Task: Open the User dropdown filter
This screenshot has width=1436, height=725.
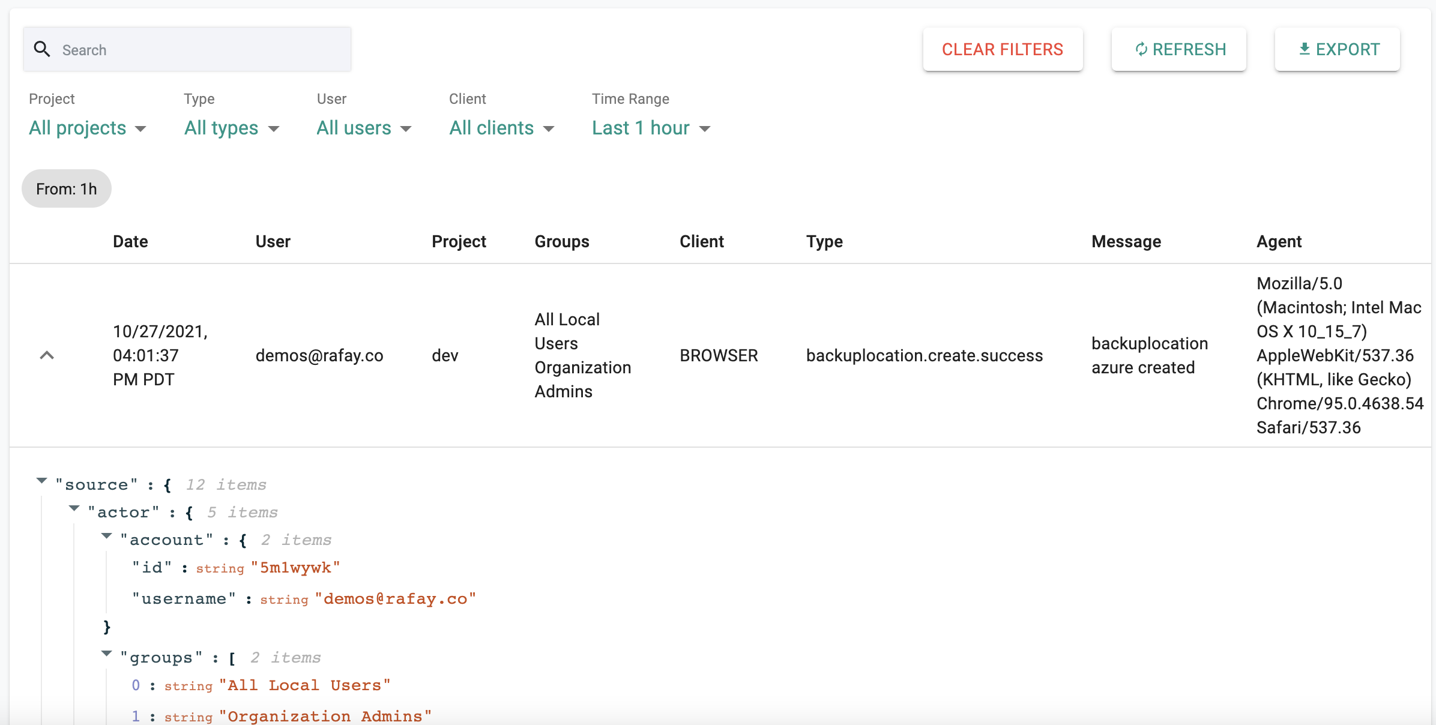Action: point(363,128)
